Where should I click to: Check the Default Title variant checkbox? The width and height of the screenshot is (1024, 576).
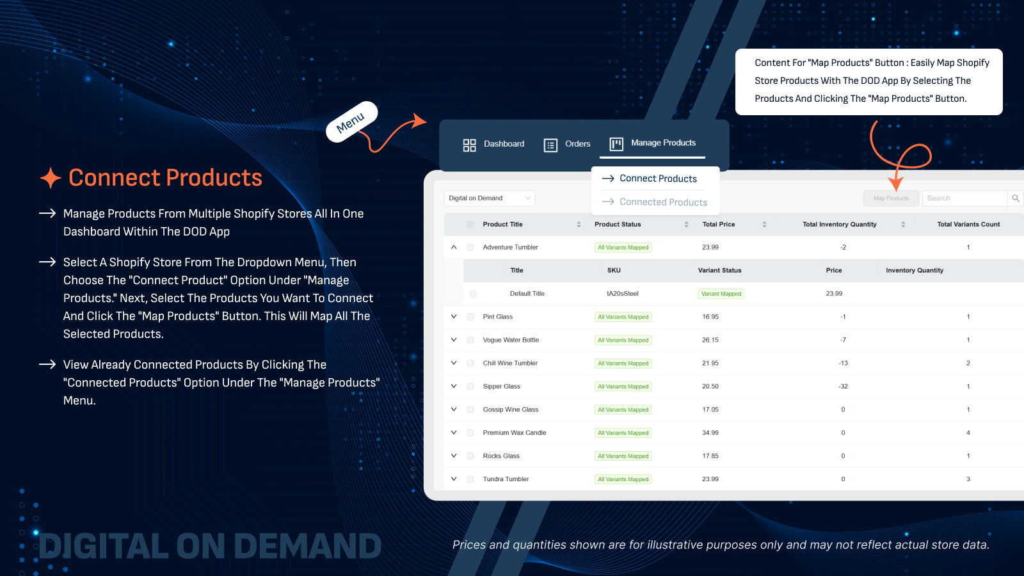pyautogui.click(x=473, y=294)
